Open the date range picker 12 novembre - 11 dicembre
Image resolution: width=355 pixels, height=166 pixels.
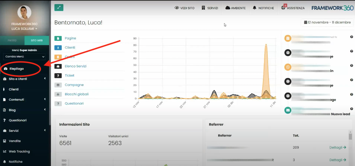point(327,22)
